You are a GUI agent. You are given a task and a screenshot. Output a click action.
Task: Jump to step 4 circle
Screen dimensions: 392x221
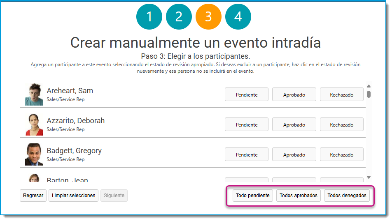click(238, 17)
